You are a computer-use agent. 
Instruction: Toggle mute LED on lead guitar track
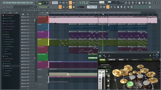click(x=47, y=52)
